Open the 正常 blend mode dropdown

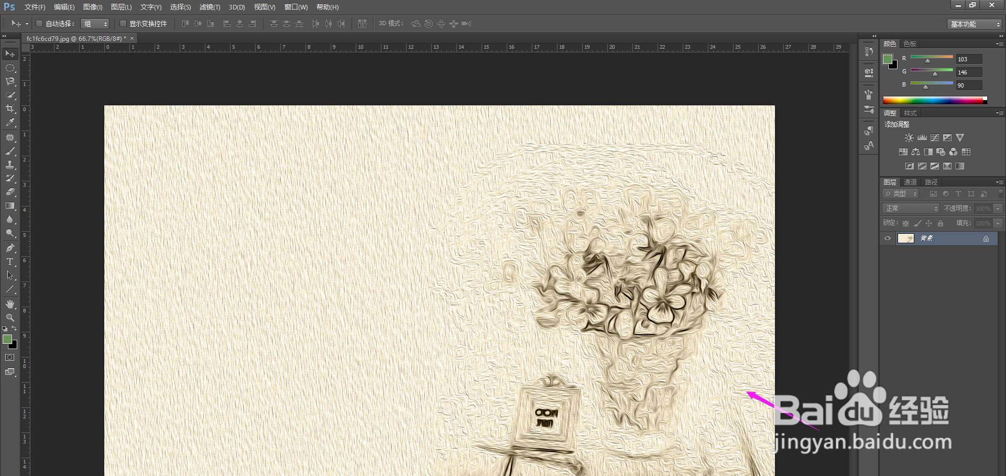[x=911, y=209]
